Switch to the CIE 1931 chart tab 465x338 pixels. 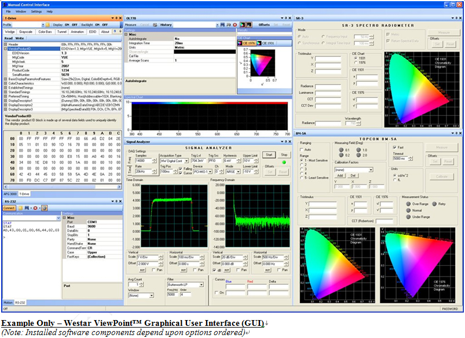click(266, 43)
